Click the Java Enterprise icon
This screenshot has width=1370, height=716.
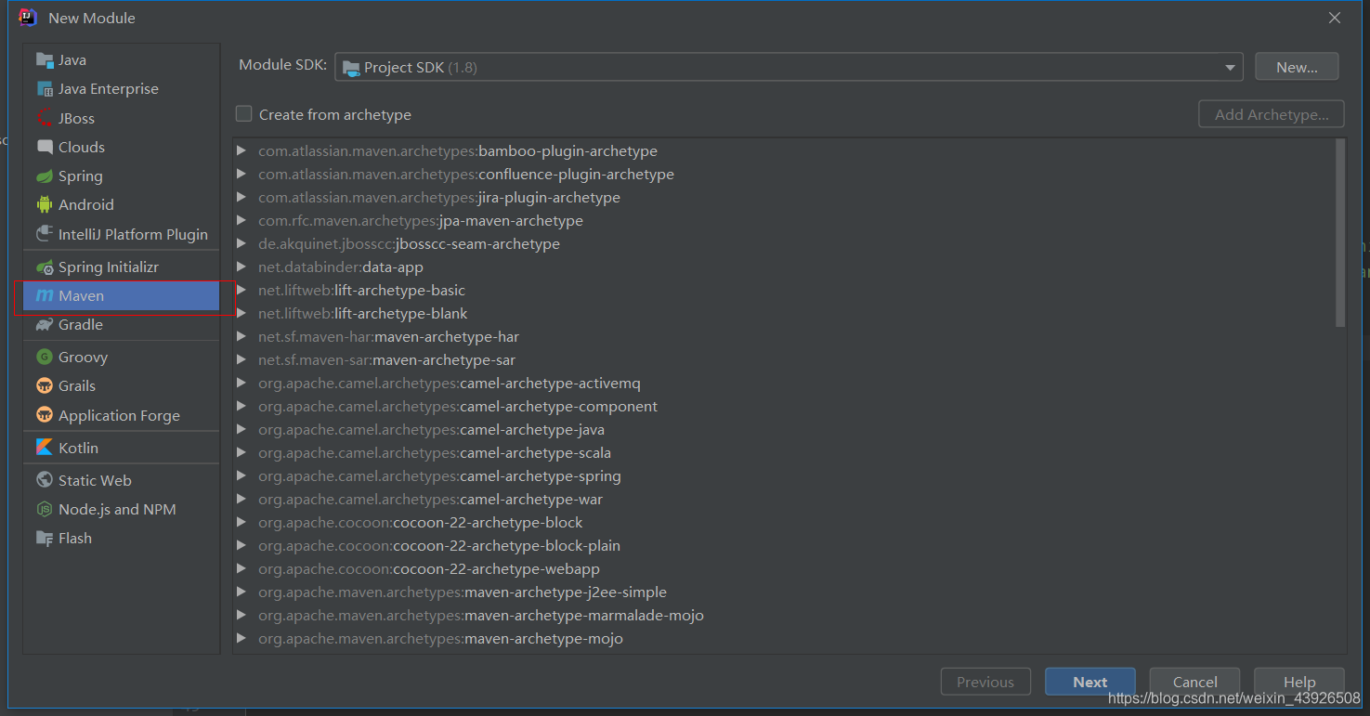(x=45, y=89)
